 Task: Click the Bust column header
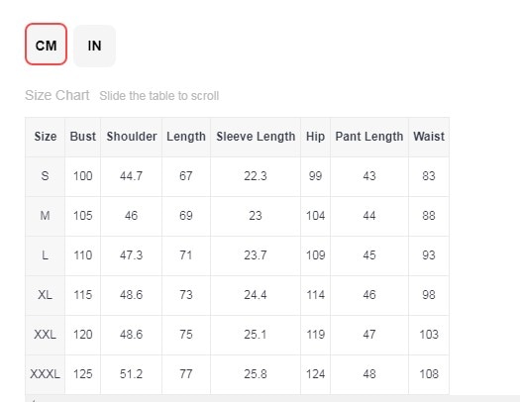pos(82,137)
